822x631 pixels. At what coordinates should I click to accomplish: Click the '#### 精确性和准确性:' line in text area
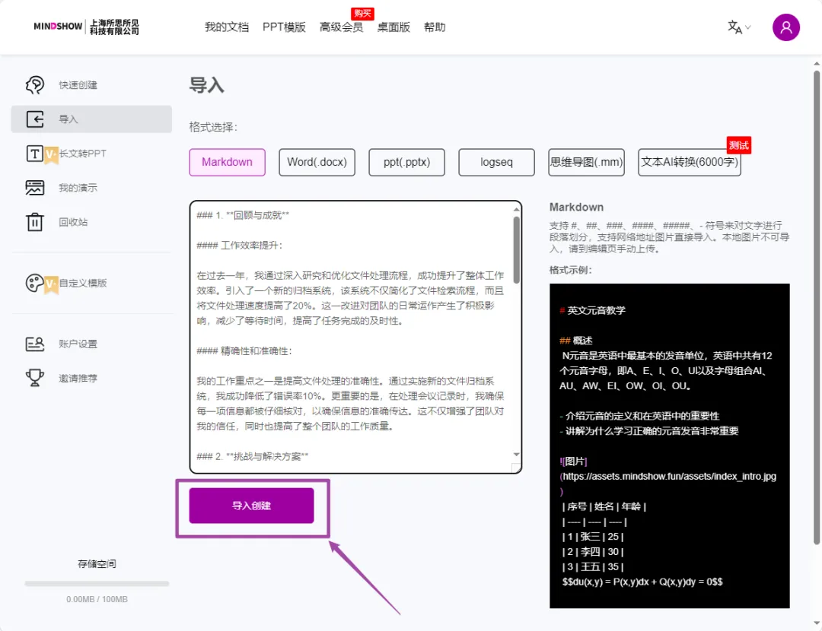[x=244, y=350]
